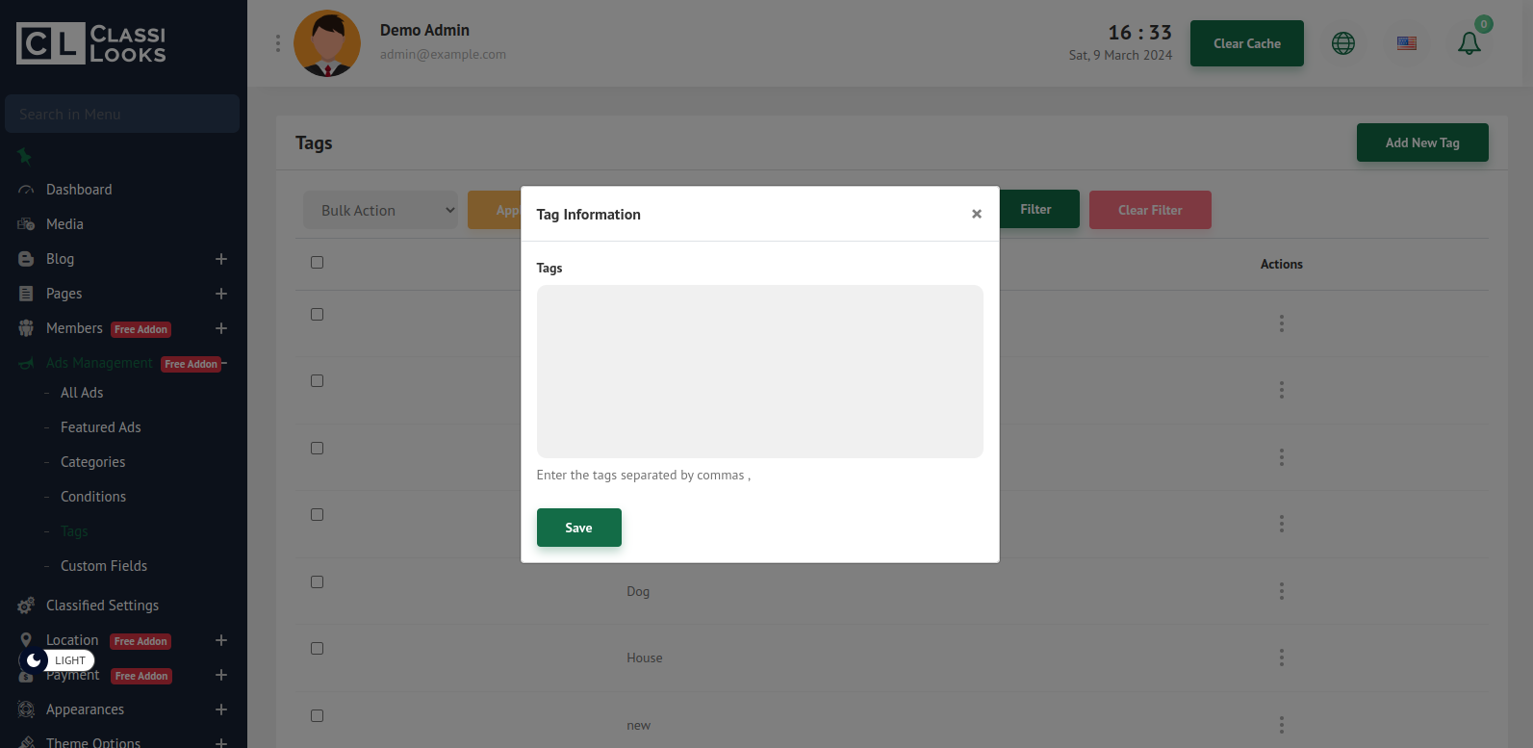
Task: Click the US flag language icon
Action: 1406,43
